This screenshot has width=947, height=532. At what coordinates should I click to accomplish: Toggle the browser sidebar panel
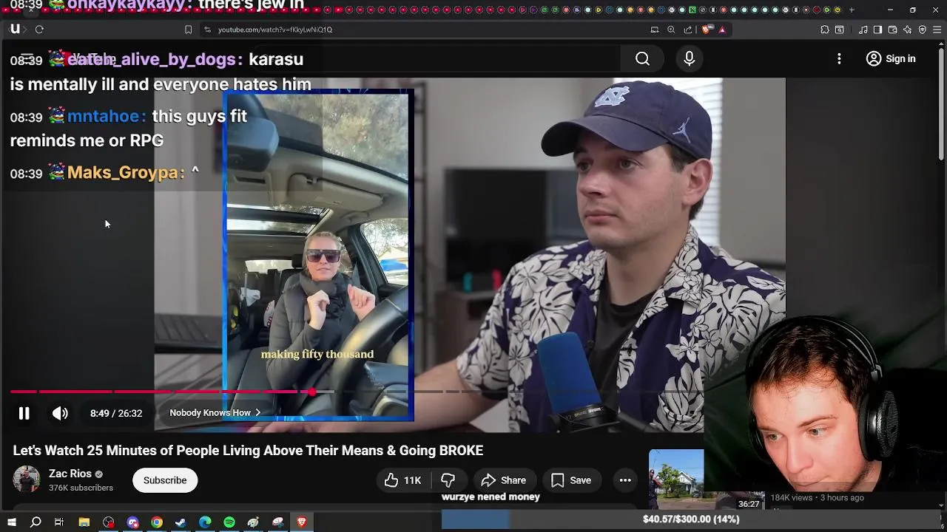877,30
